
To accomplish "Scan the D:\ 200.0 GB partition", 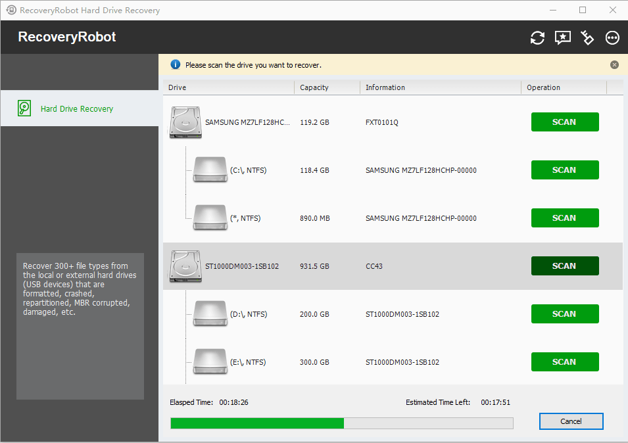I will point(565,314).
